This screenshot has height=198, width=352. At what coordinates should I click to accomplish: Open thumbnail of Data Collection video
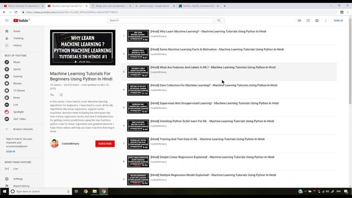(138, 90)
